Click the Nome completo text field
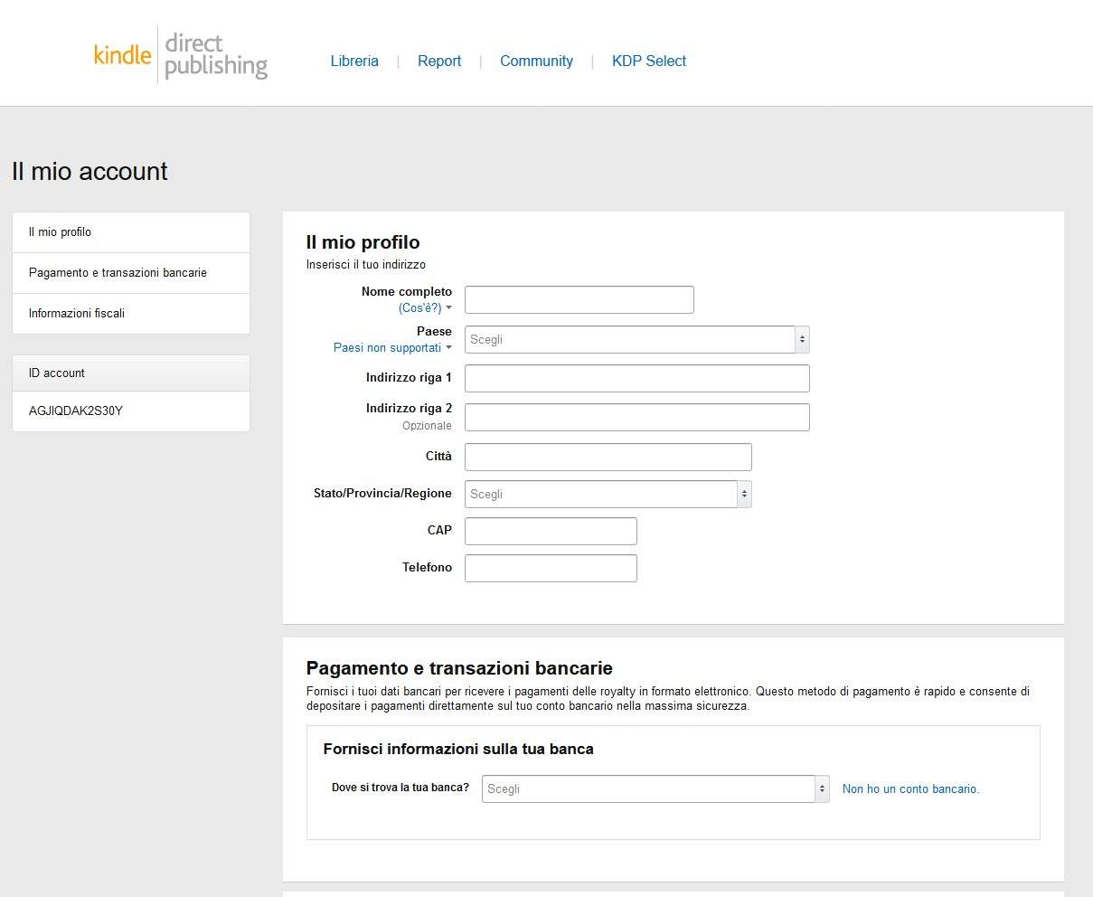This screenshot has height=897, width=1093. pos(579,300)
